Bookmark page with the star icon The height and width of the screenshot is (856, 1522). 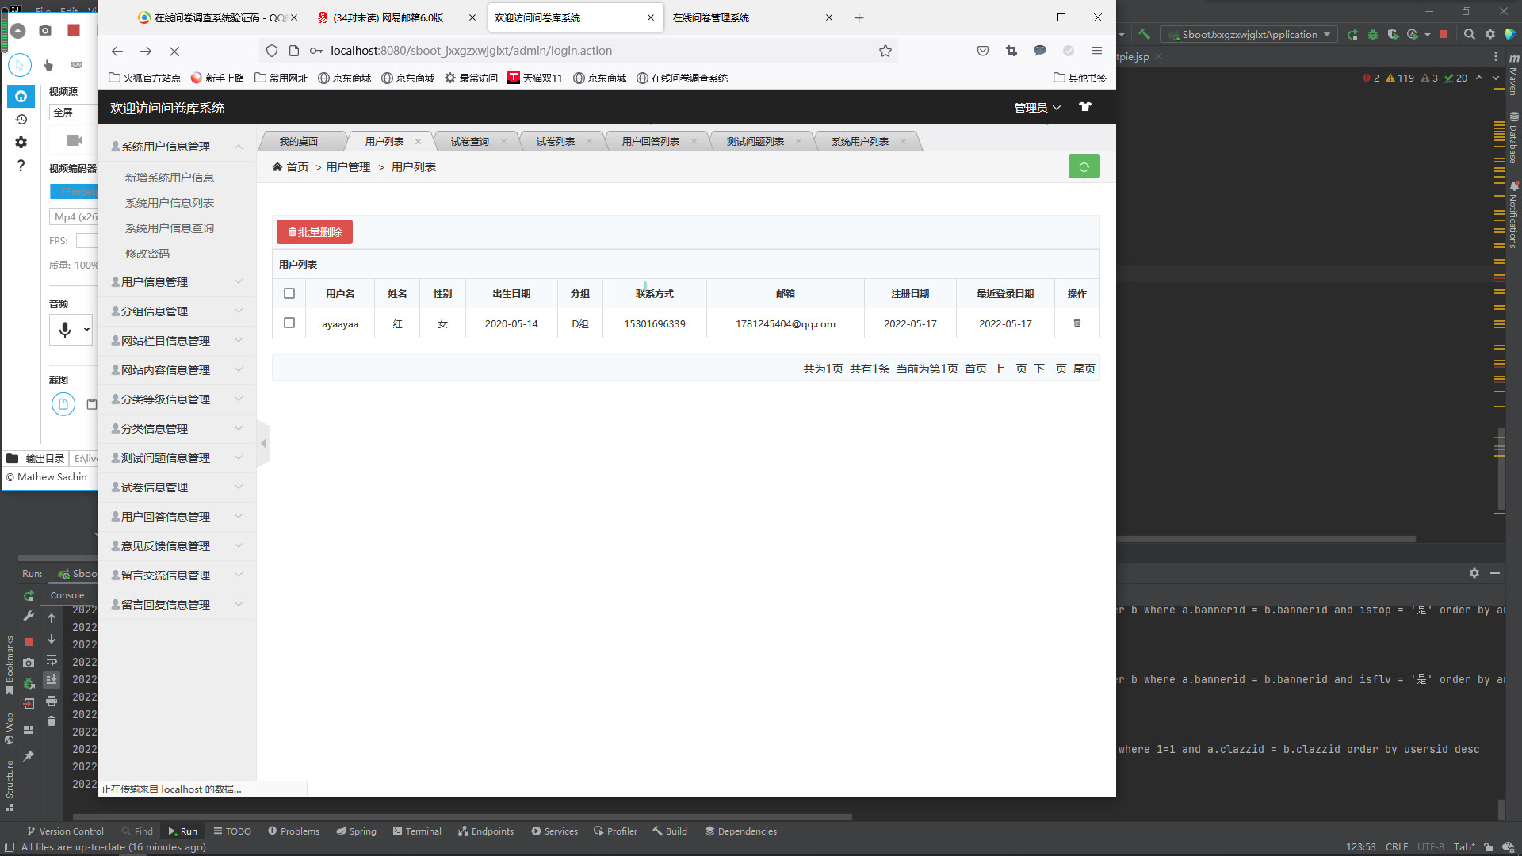point(885,51)
